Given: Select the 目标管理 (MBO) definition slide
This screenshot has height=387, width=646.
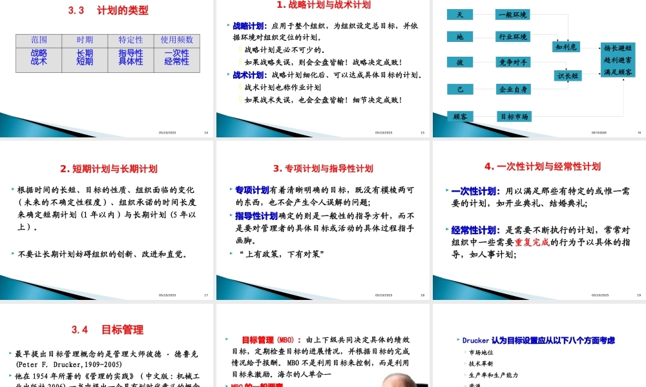Looking at the screenshot, I should click(322, 346).
